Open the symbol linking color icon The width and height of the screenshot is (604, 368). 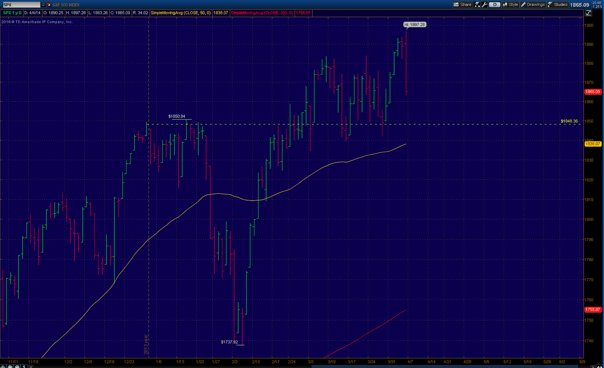click(x=49, y=5)
